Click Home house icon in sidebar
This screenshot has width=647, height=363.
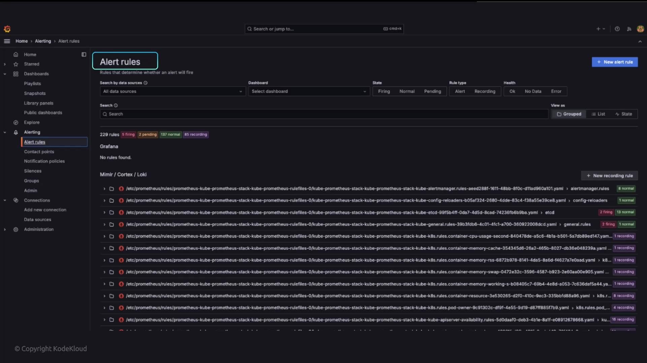pos(16,54)
